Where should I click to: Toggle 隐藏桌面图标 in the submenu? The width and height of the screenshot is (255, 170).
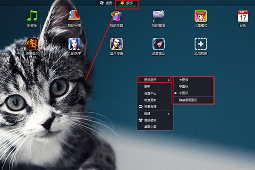pyautogui.click(x=193, y=100)
